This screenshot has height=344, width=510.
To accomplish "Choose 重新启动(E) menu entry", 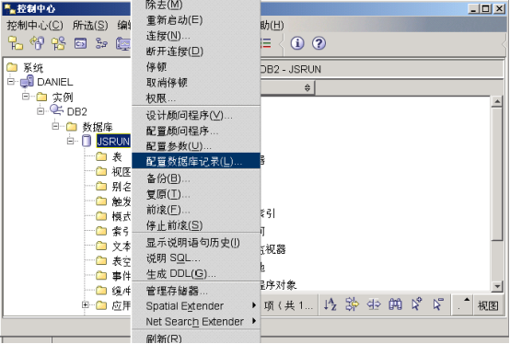I will [196, 20].
